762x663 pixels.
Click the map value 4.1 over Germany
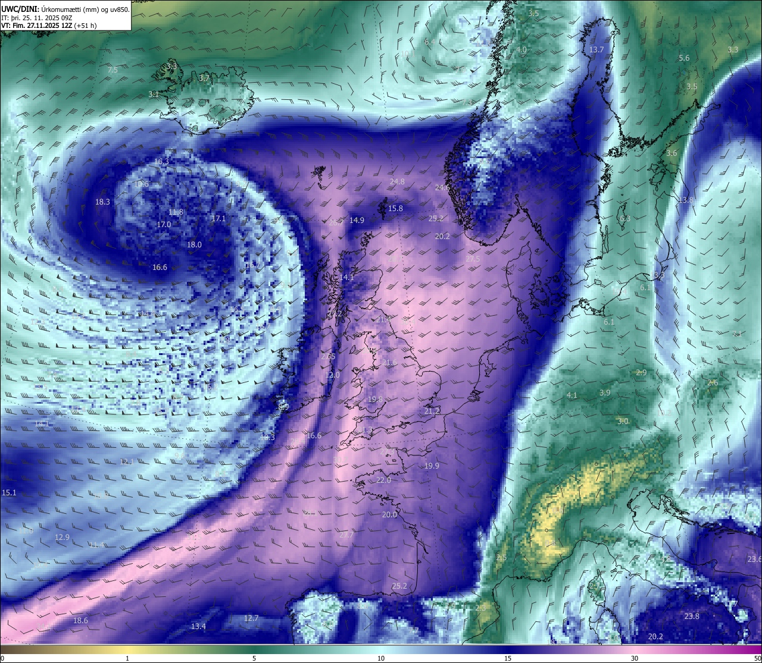572,395
